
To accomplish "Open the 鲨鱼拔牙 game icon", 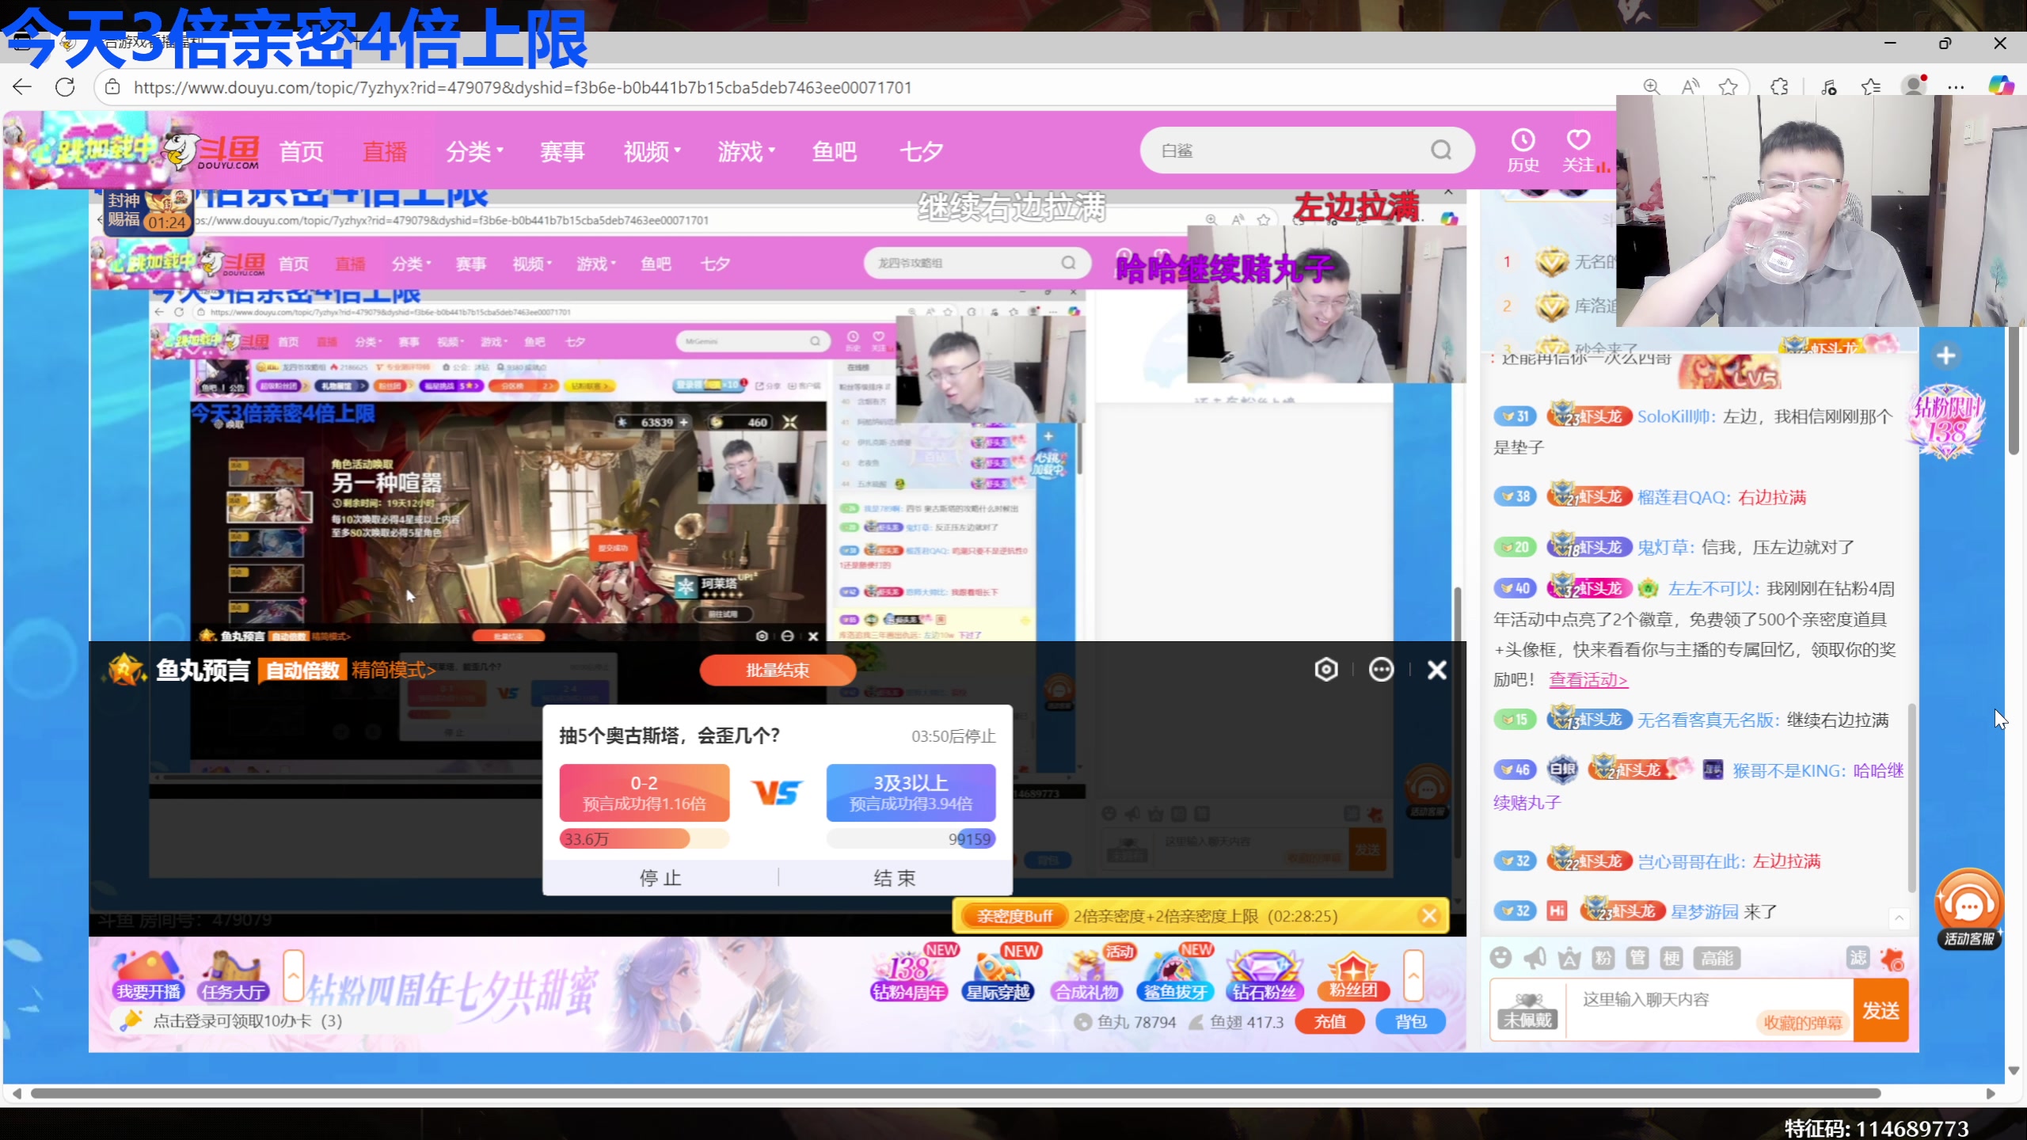I will 1176,975.
